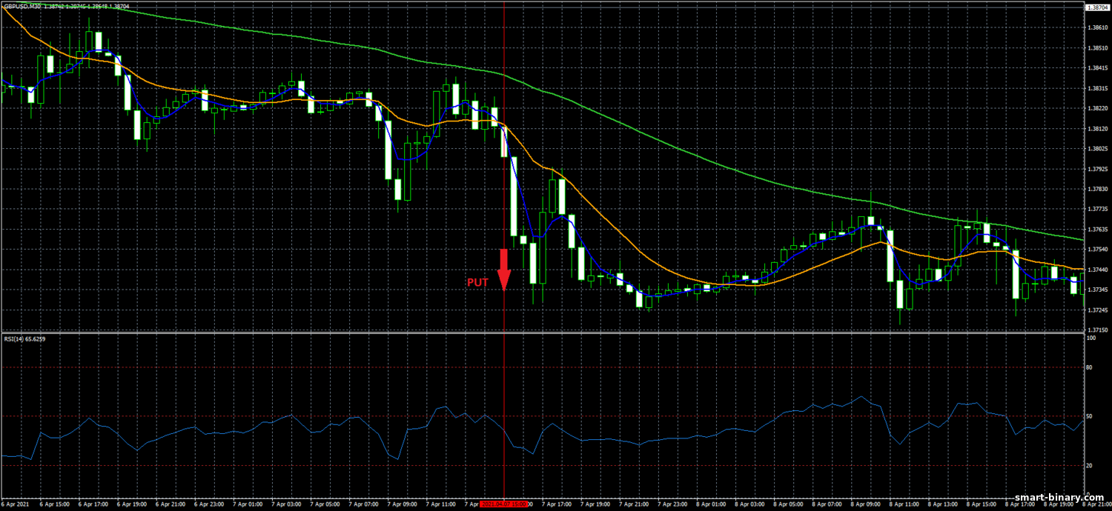Click the 1.37540 price scale label

[x=1098, y=250]
